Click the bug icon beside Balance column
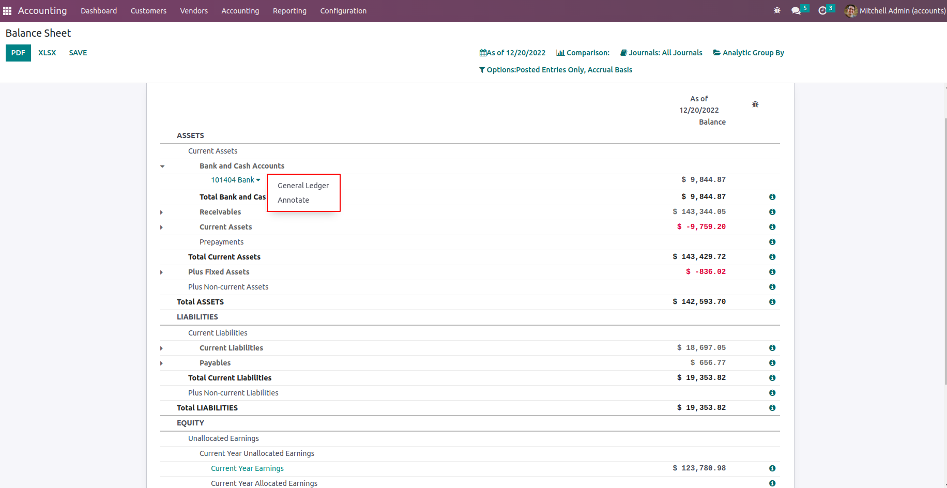The height and width of the screenshot is (488, 947). (x=755, y=104)
